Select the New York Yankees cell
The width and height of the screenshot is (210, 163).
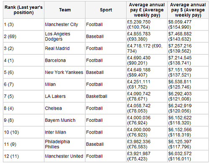(x=65, y=72)
